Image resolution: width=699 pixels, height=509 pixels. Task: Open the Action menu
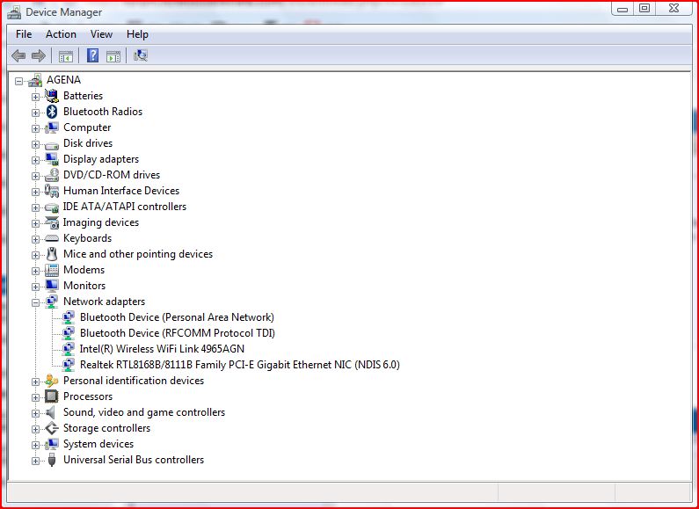(61, 34)
